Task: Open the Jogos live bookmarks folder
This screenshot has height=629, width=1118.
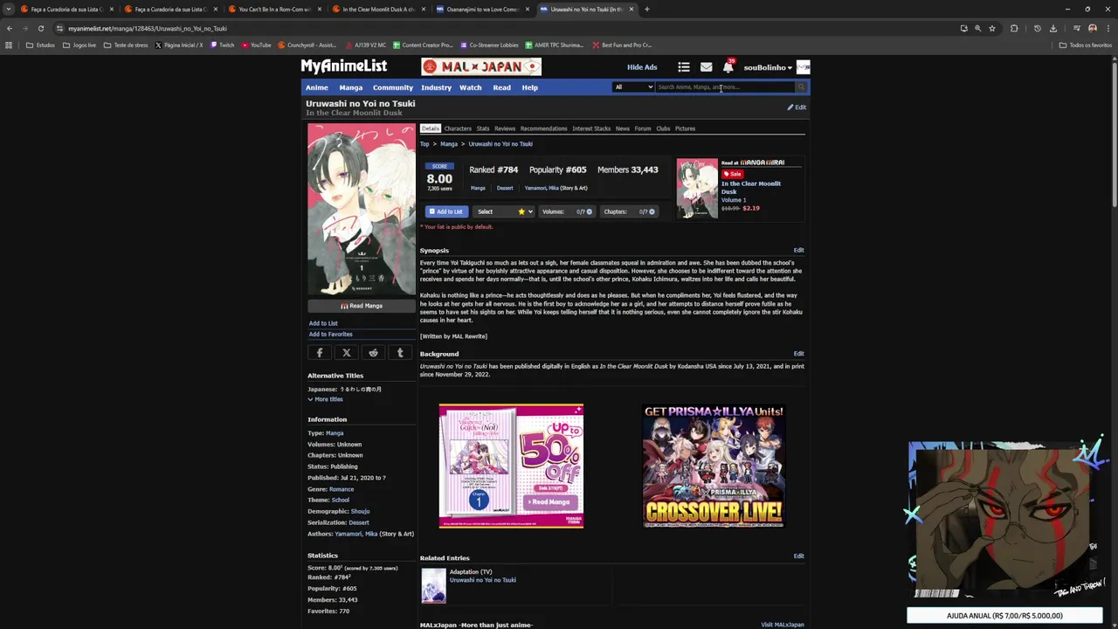Action: point(79,45)
